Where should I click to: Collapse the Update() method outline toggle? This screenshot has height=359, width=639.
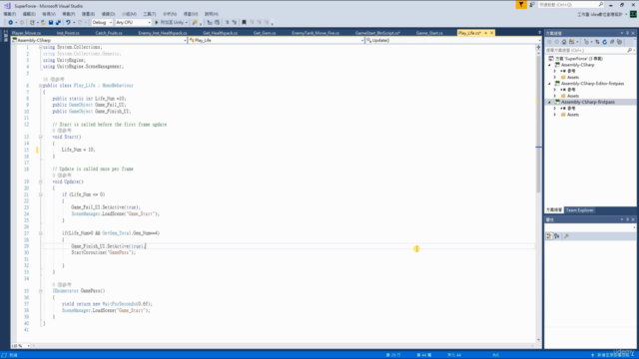(x=40, y=181)
